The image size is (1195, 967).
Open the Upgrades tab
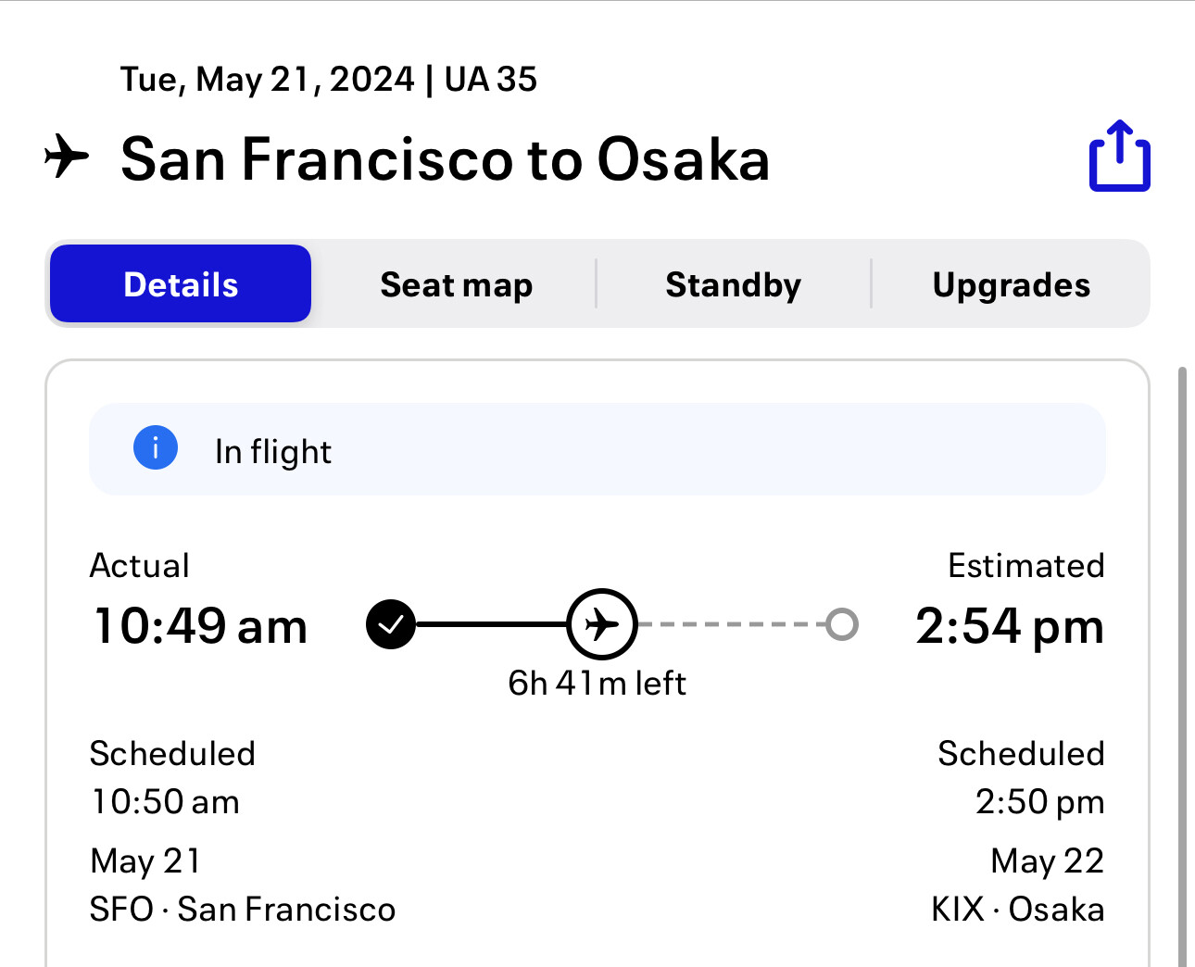click(1011, 284)
